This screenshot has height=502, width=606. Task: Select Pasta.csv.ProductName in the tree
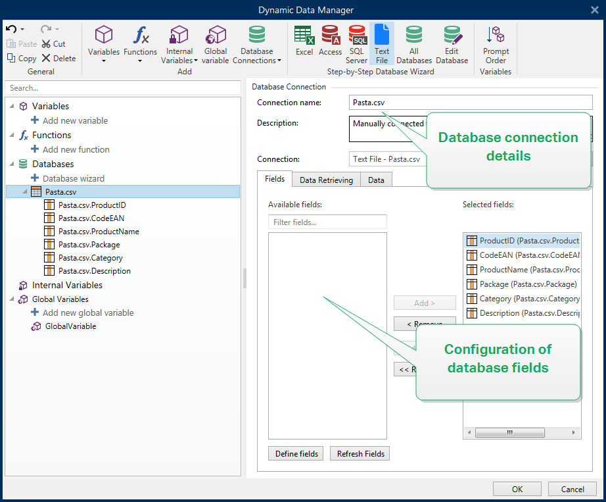coord(98,231)
